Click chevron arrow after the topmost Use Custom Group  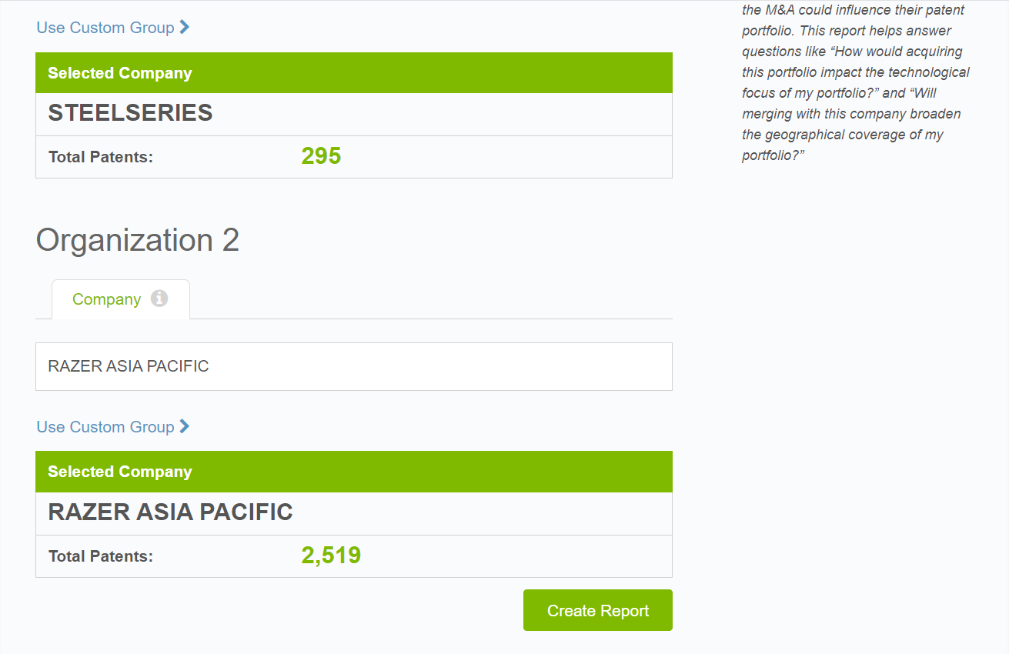point(185,27)
